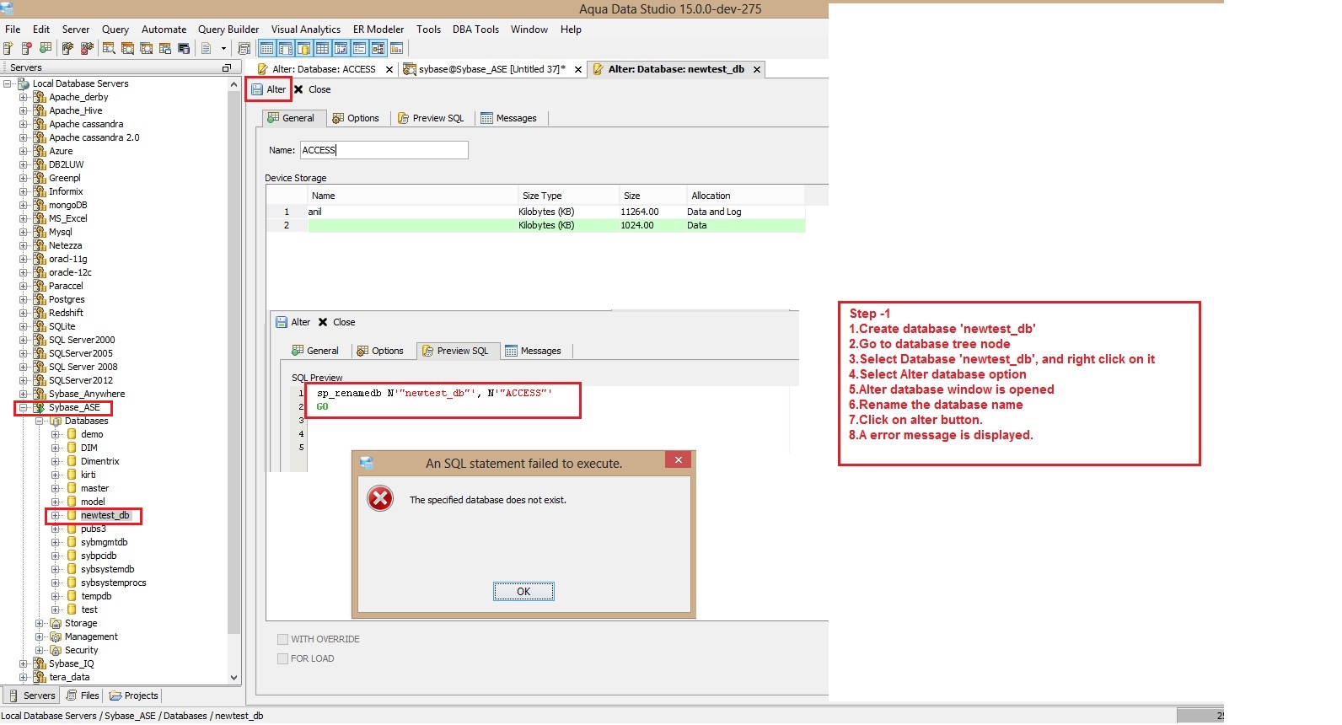
Task: Close the Alter: Database: newtest_db tab
Action: (x=757, y=69)
